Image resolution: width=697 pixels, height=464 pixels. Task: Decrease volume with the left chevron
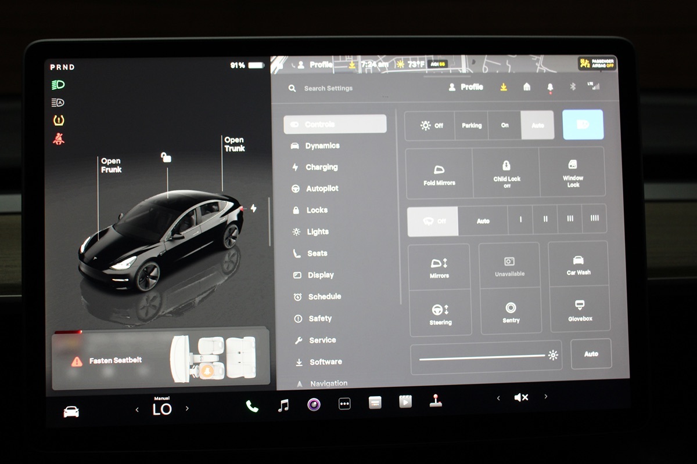(x=498, y=398)
